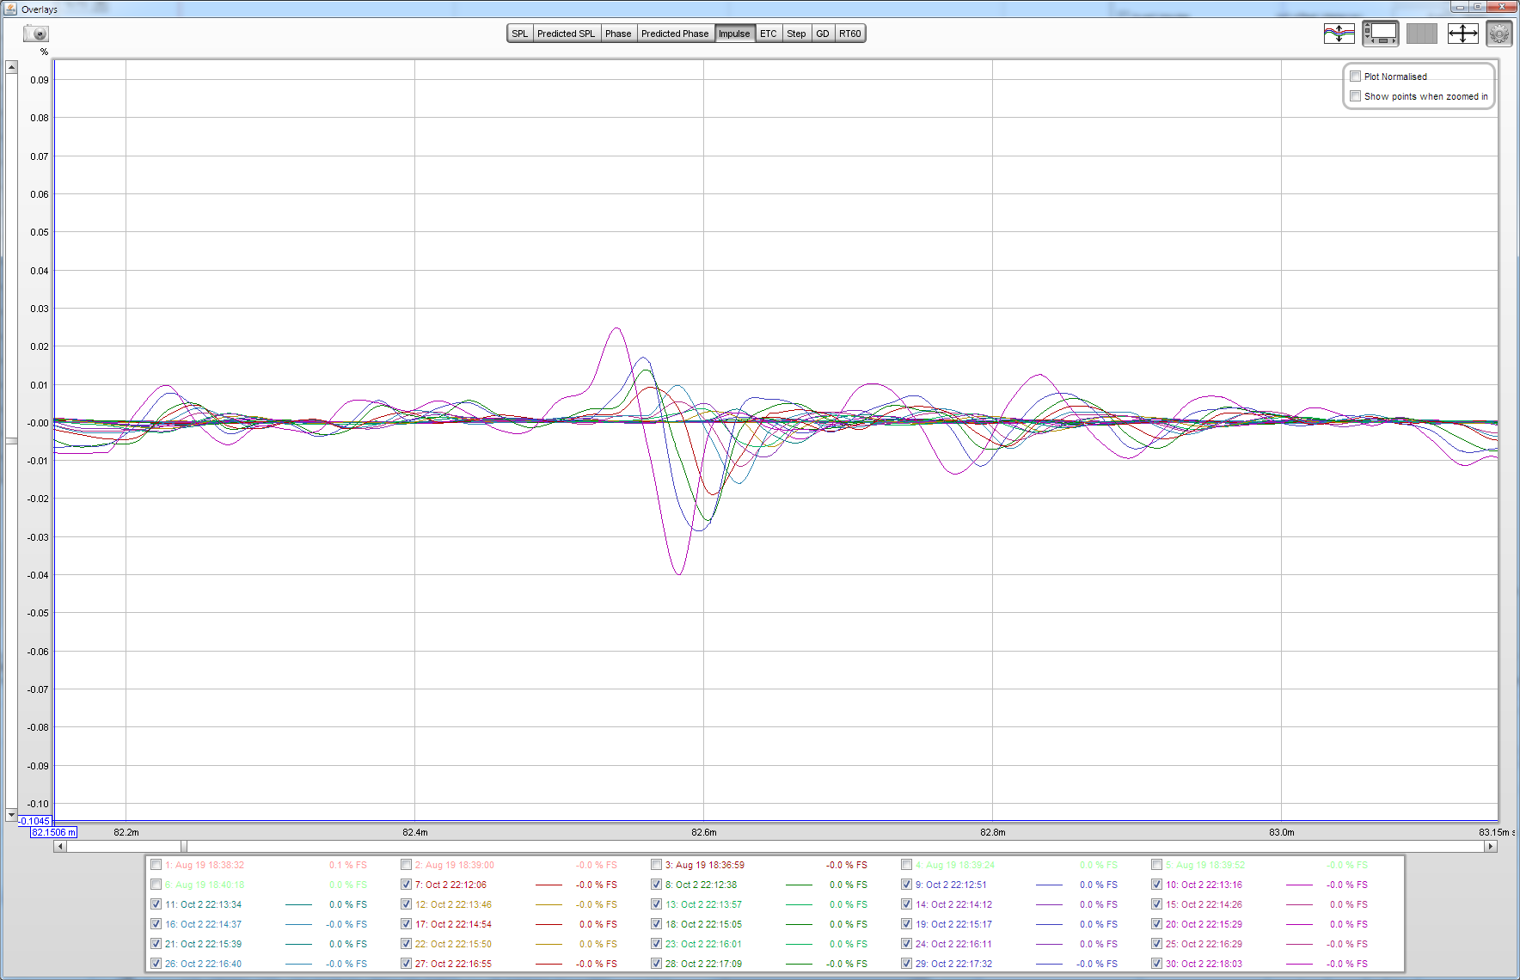Open the separate traces icon

point(1339,34)
